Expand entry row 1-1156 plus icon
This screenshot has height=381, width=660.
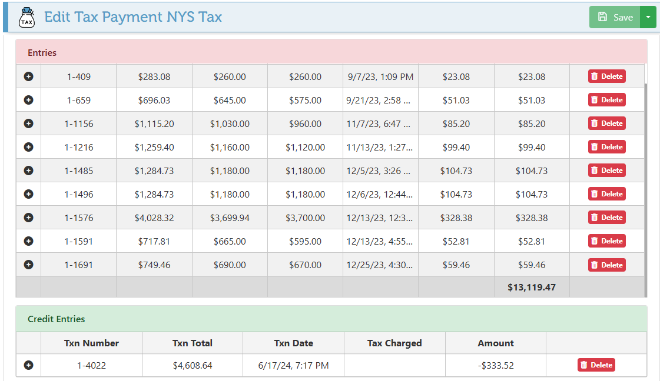coord(28,123)
